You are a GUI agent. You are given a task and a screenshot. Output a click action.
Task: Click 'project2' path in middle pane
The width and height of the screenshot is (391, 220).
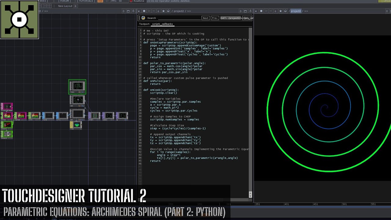(179, 11)
